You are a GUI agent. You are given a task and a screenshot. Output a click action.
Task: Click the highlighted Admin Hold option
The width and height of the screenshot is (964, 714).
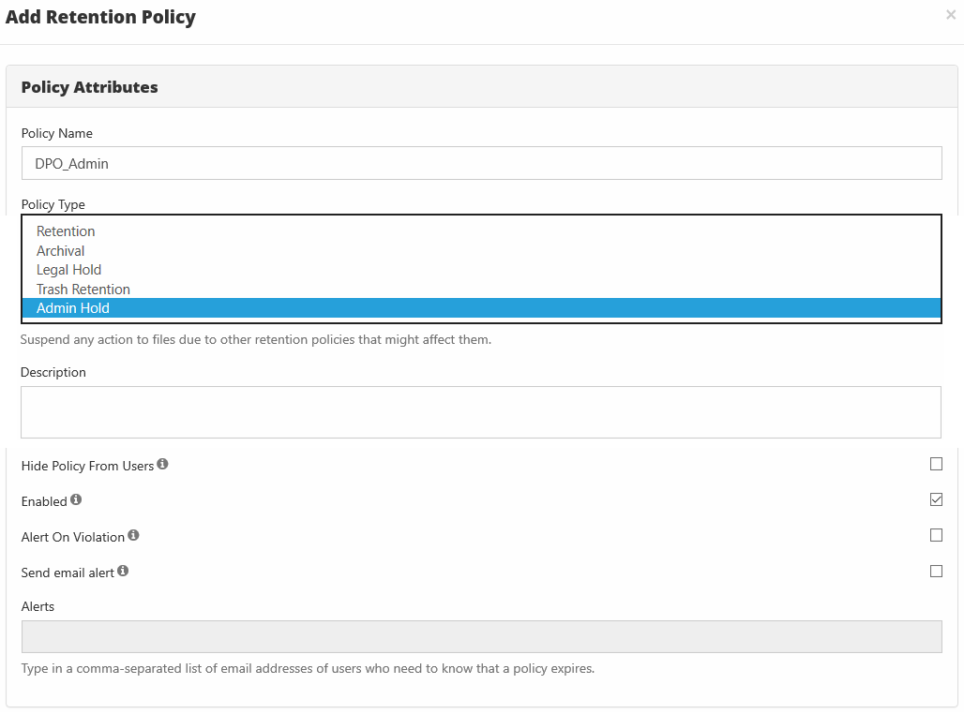[73, 308]
